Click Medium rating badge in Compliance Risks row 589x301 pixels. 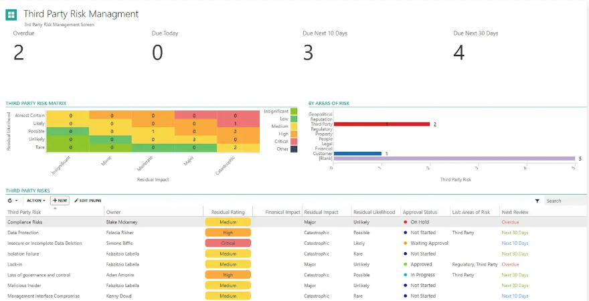(228, 222)
